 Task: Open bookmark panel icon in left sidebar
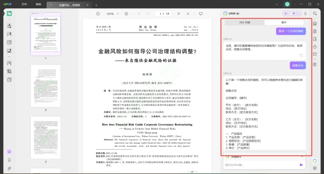(9, 160)
